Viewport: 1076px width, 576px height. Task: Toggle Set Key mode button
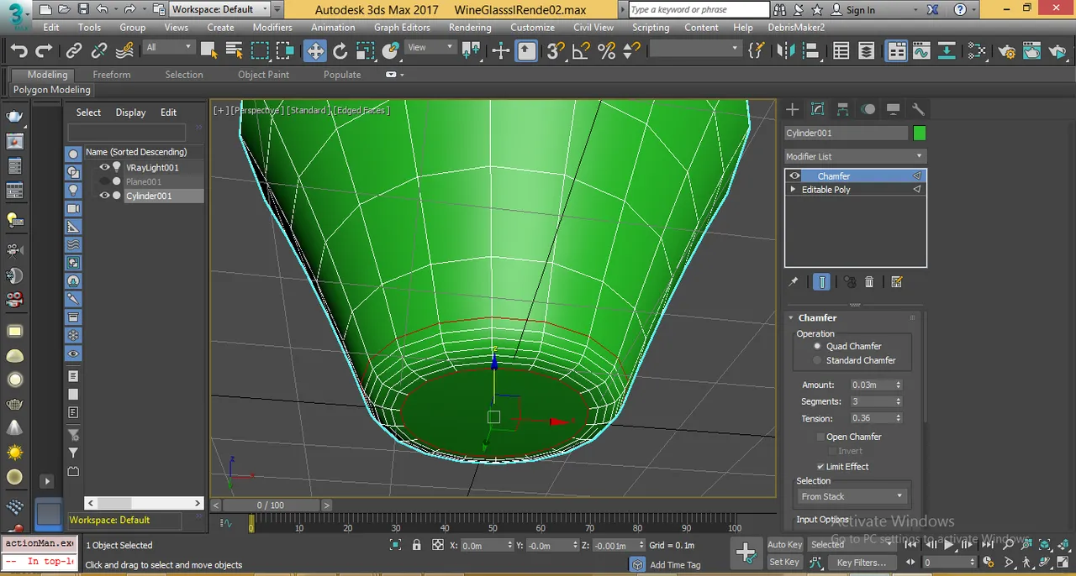point(784,562)
